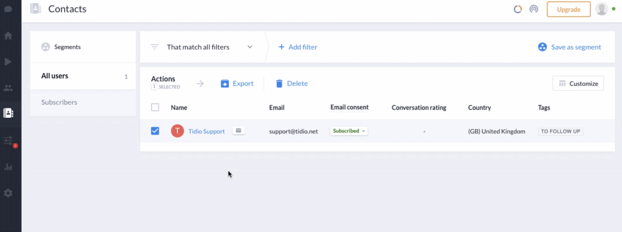This screenshot has width=622, height=232.
Task: Open the play-shaped automation sidebar icon
Action: [8, 62]
